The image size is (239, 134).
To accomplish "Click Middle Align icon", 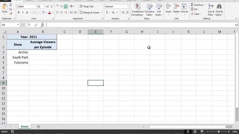I will click(x=61, y=6).
